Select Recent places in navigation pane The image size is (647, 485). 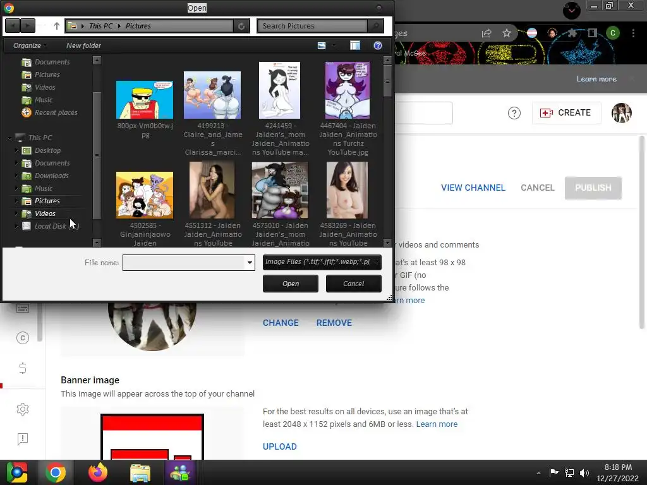pyautogui.click(x=49, y=112)
